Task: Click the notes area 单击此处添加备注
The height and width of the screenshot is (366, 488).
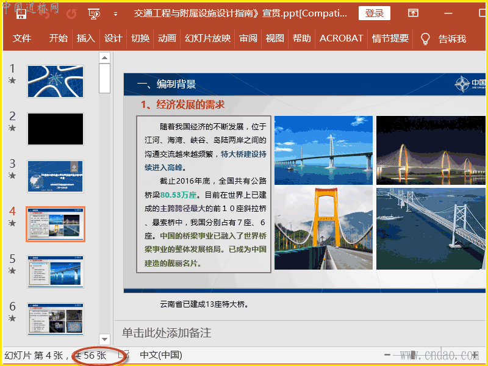Action: point(167,332)
